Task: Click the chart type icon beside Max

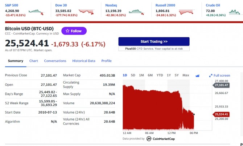Action: 197,76
